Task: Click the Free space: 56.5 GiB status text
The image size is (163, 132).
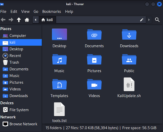Action: [x=139, y=128]
